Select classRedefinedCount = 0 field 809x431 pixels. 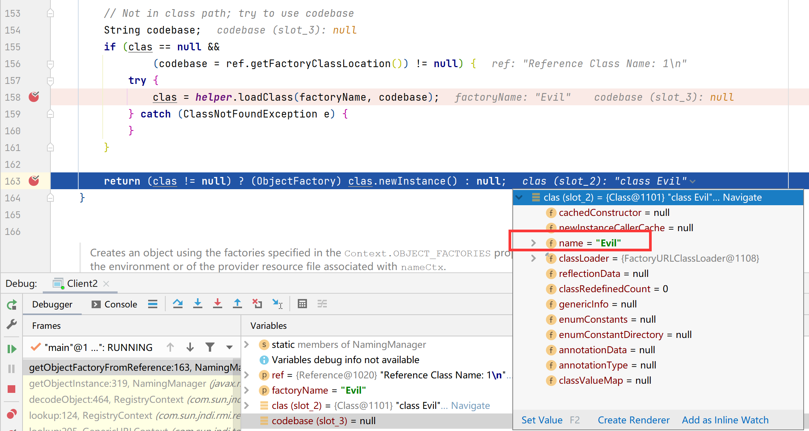658,289
